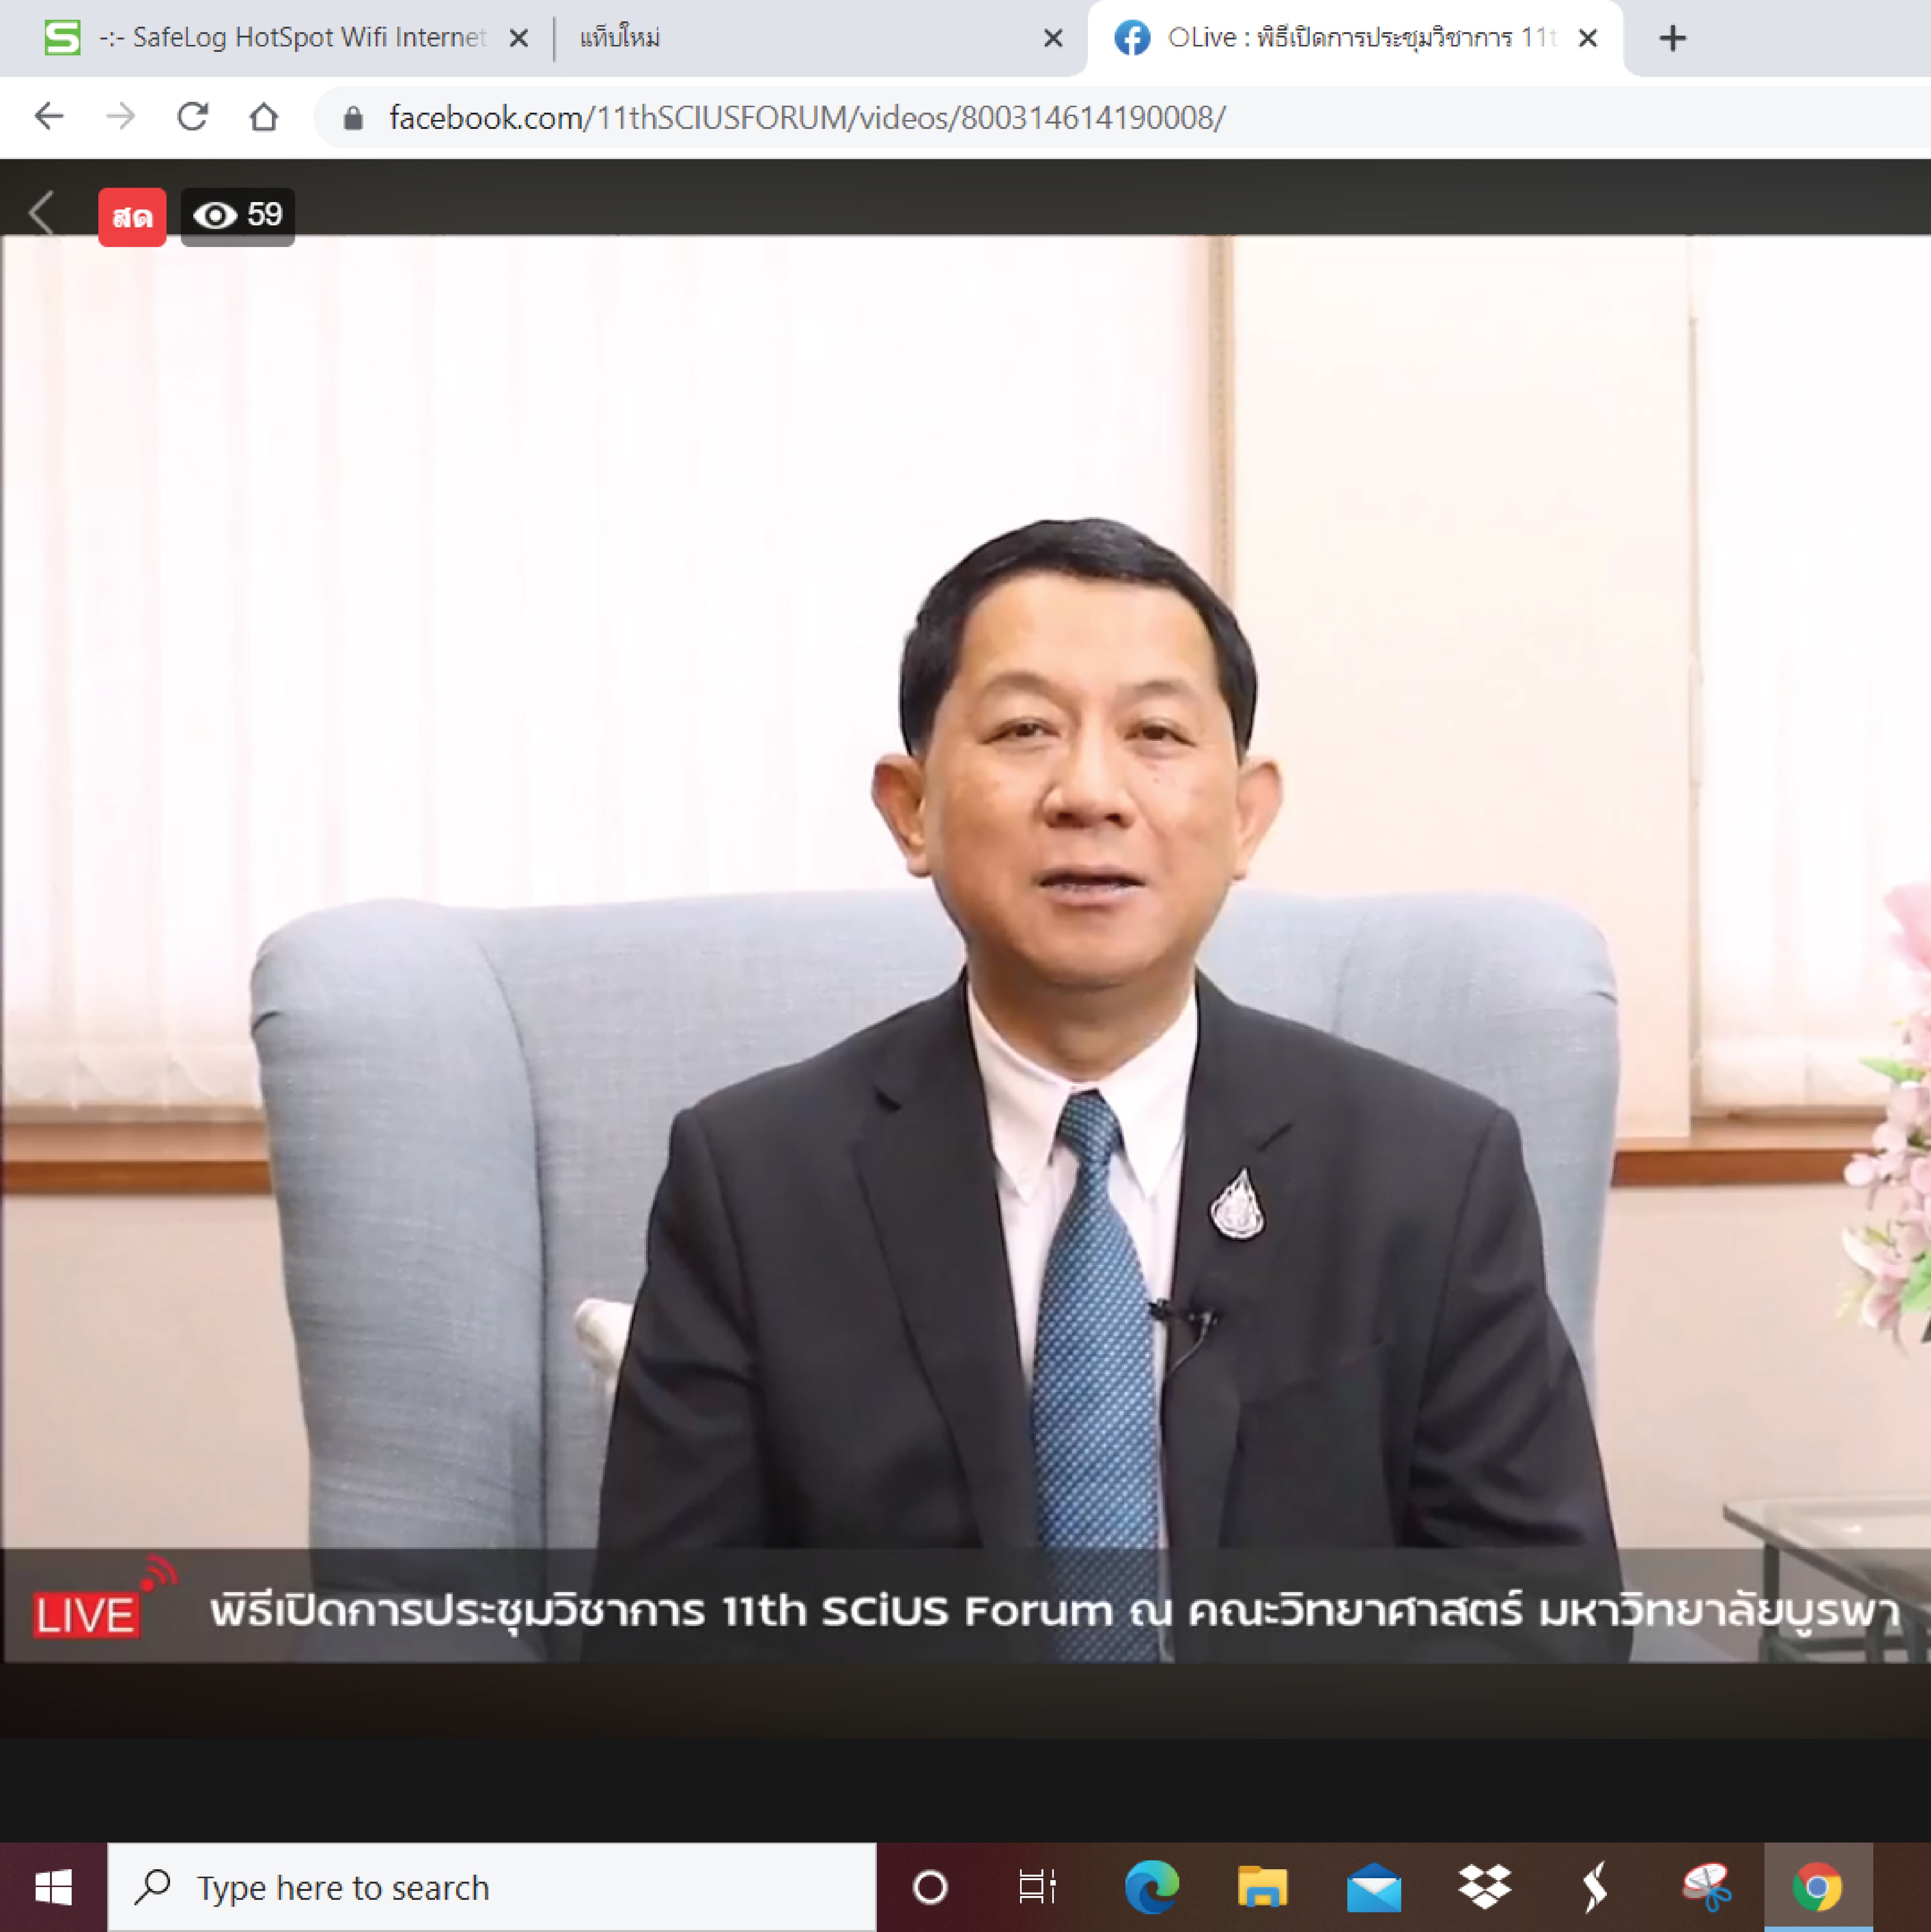The height and width of the screenshot is (1932, 1931).
Task: Launch Microsoft Edge from taskbar
Action: (x=1152, y=1888)
